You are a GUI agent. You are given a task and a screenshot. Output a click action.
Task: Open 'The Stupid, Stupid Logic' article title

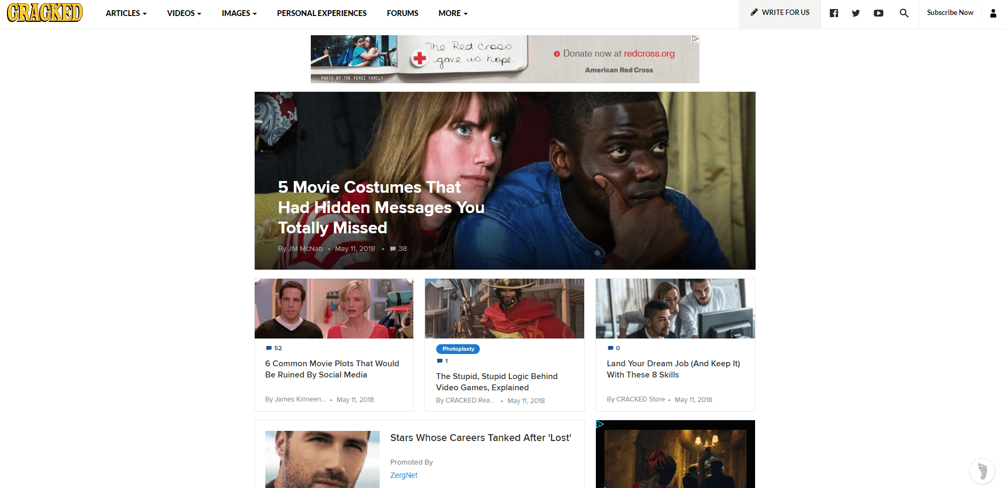coord(497,382)
